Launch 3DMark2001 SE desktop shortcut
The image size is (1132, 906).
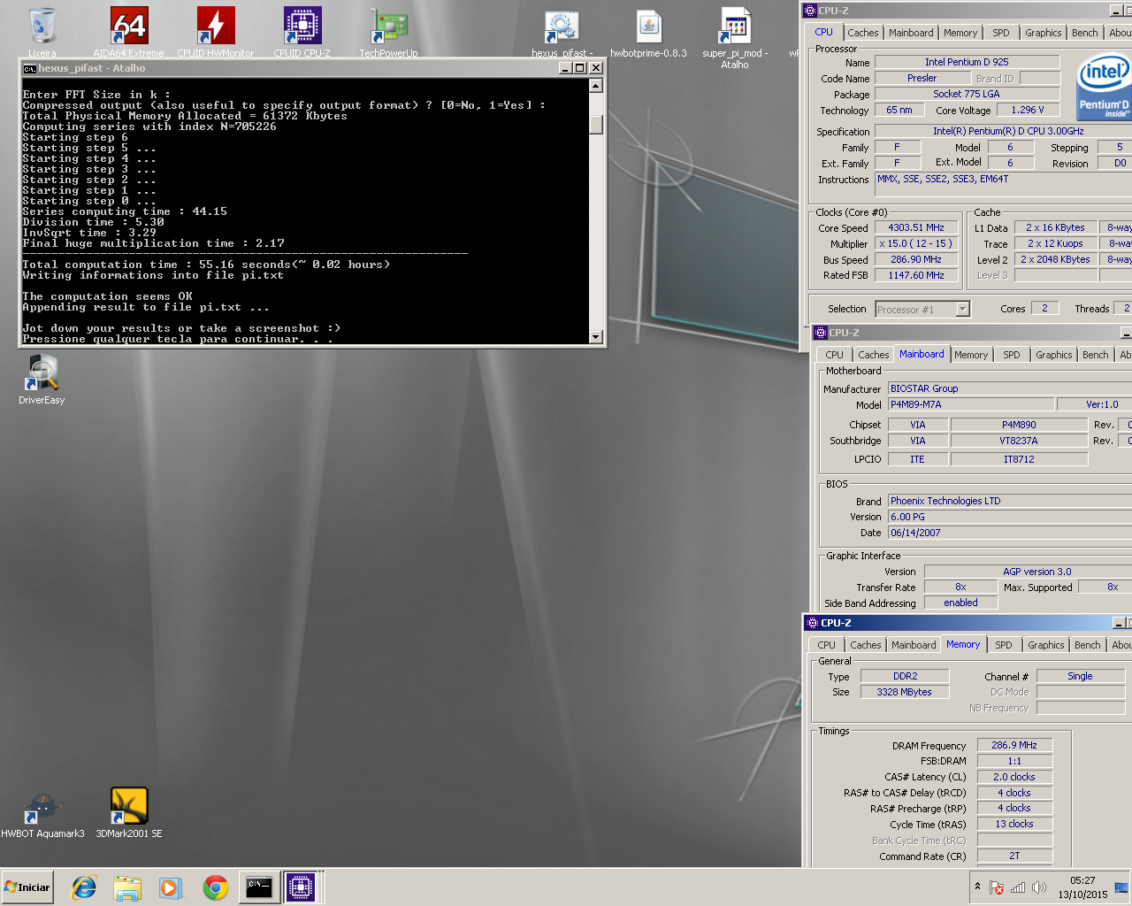click(129, 814)
